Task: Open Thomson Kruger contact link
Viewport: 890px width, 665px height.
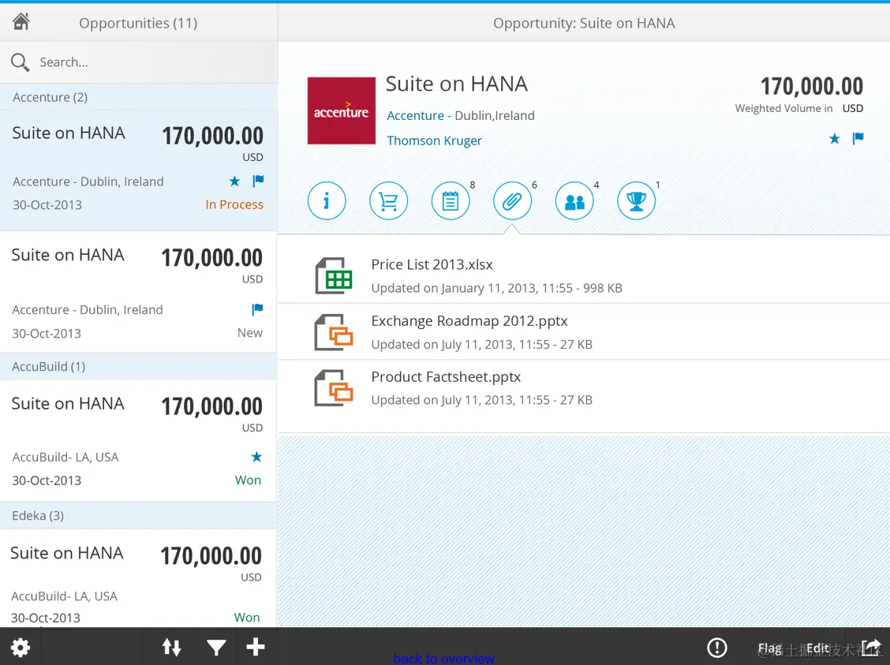Action: click(x=434, y=140)
